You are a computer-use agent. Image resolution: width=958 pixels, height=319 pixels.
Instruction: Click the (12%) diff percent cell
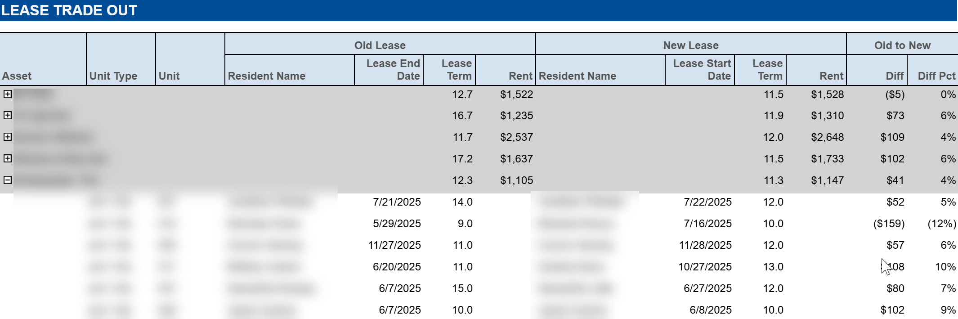pos(941,224)
